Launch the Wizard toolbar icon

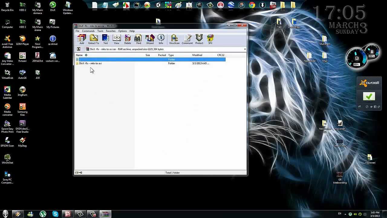pos(150,39)
